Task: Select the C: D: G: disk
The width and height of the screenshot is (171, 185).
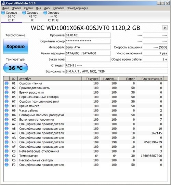Action: tap(54, 16)
